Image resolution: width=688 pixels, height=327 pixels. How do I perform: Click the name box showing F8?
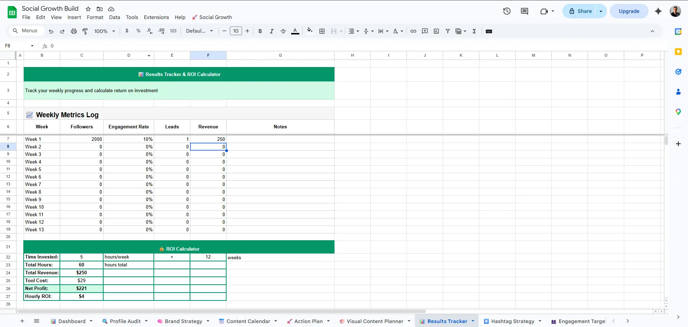[20, 46]
